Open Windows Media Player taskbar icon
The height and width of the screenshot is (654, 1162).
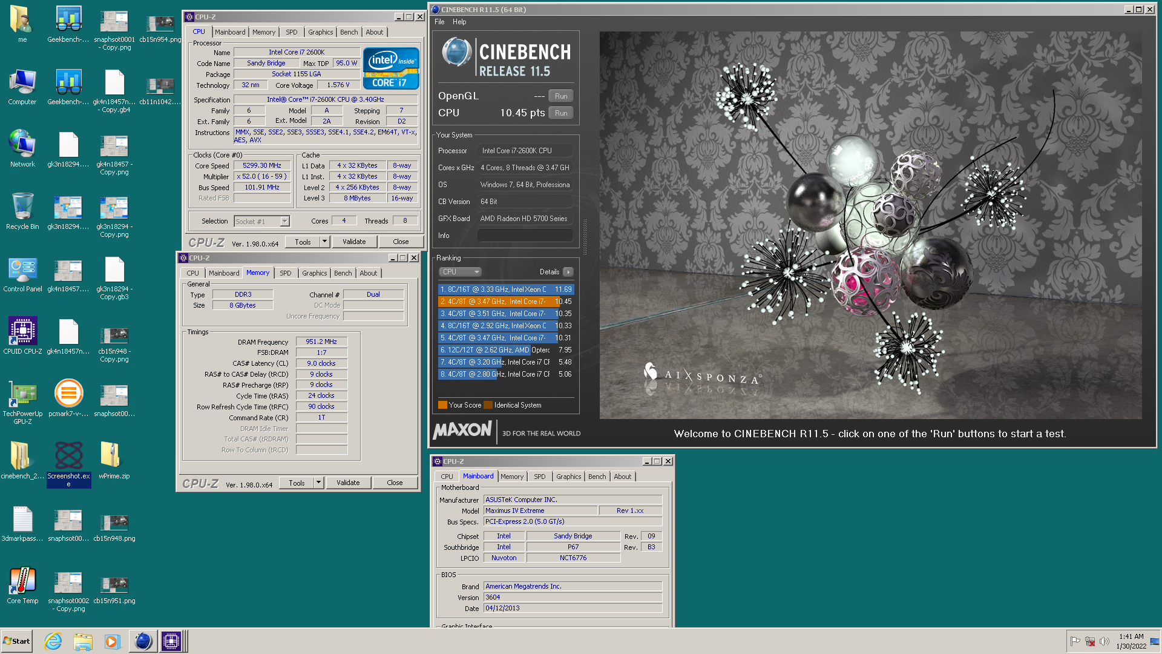113,641
